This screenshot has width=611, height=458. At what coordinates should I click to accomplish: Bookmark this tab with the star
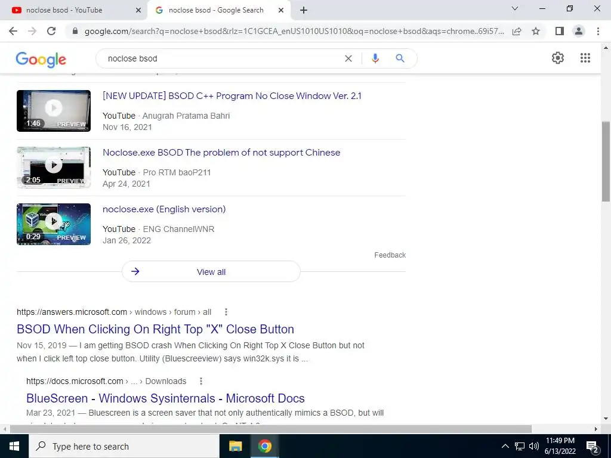[536, 31]
